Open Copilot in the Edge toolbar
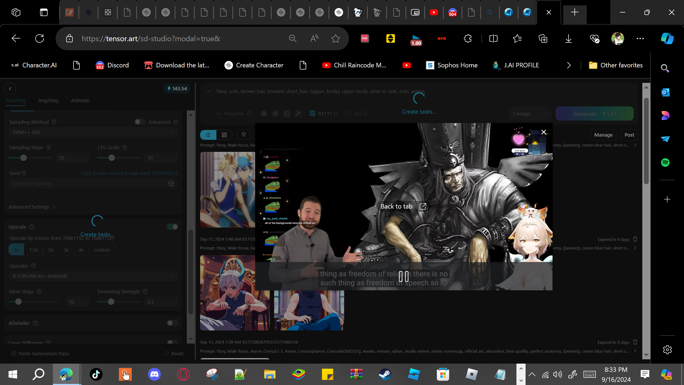Screen dimensions: 684x385 pos(667,38)
